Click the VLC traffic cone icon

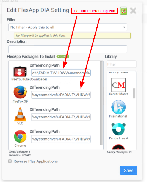[20, 115]
